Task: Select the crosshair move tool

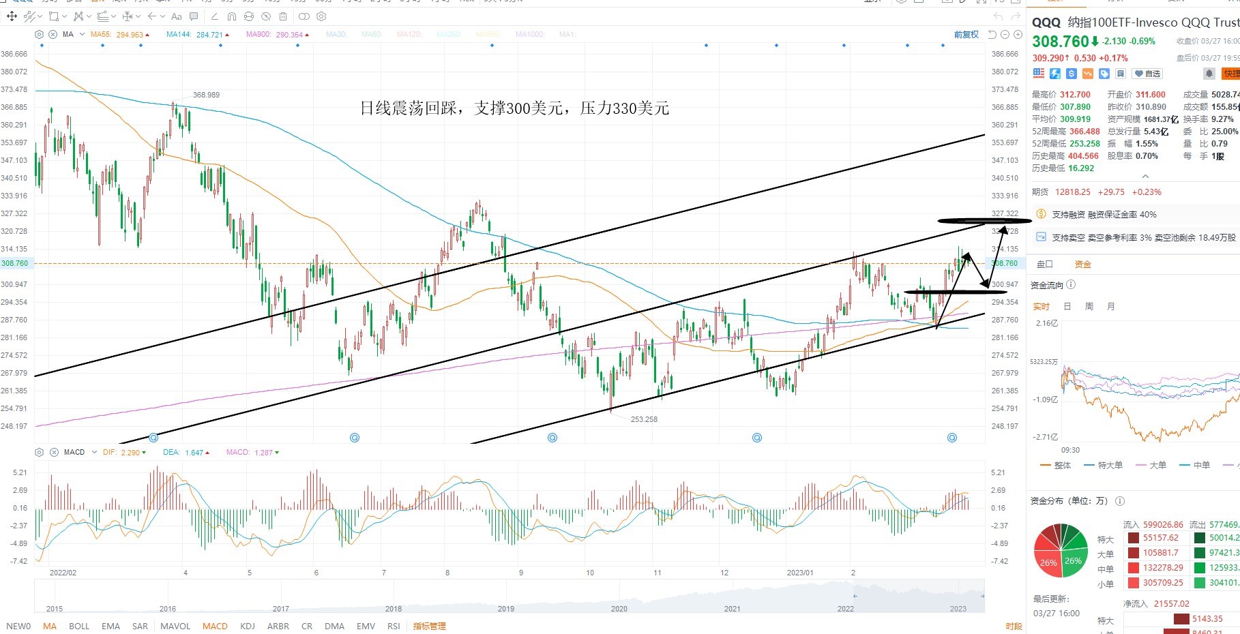Action: [12, 16]
